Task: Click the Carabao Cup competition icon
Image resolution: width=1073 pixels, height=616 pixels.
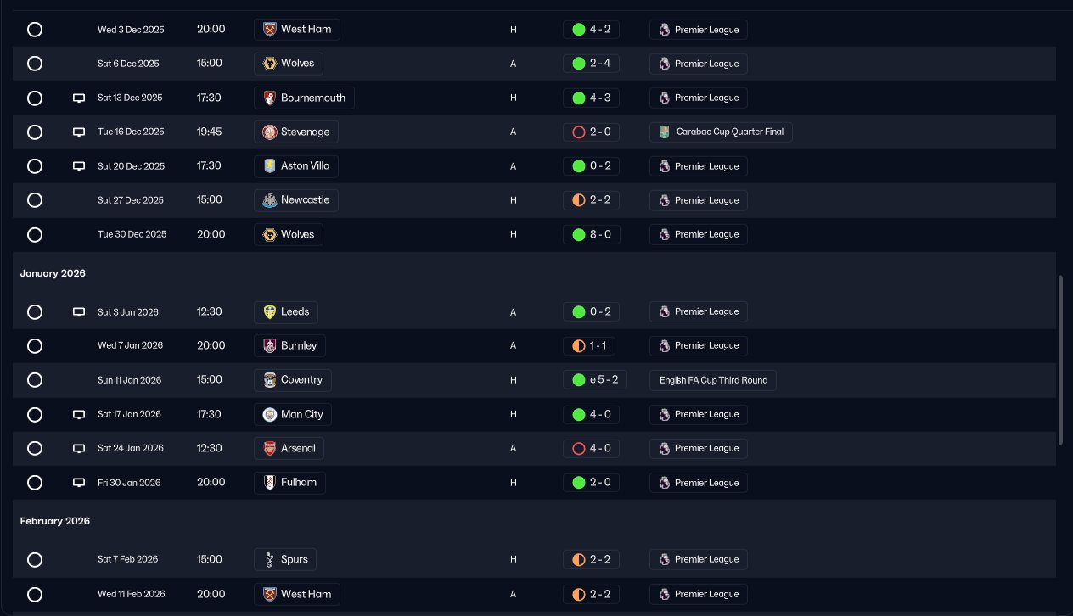Action: (x=665, y=132)
